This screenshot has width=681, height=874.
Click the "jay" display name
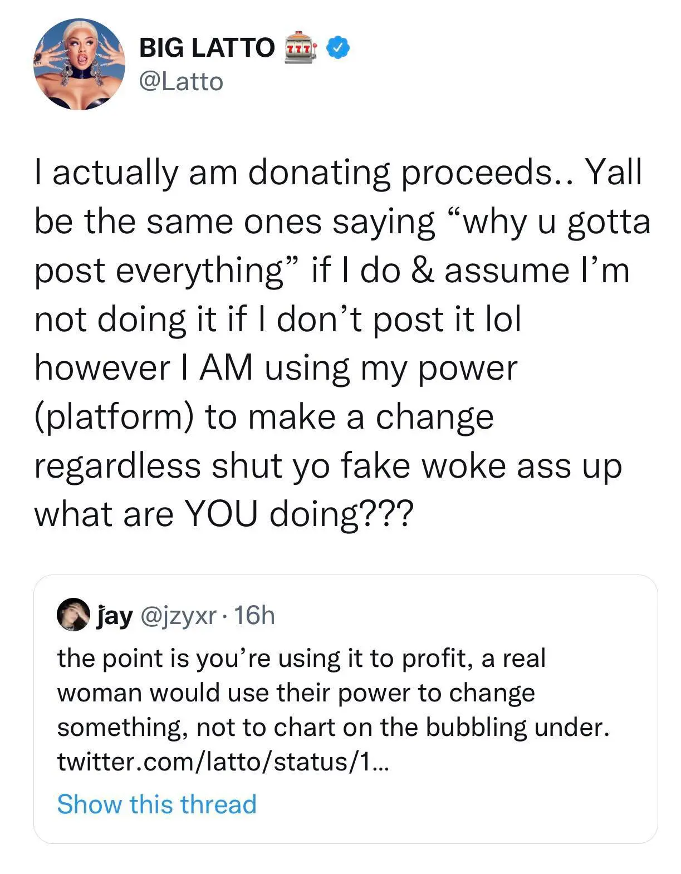click(x=114, y=616)
